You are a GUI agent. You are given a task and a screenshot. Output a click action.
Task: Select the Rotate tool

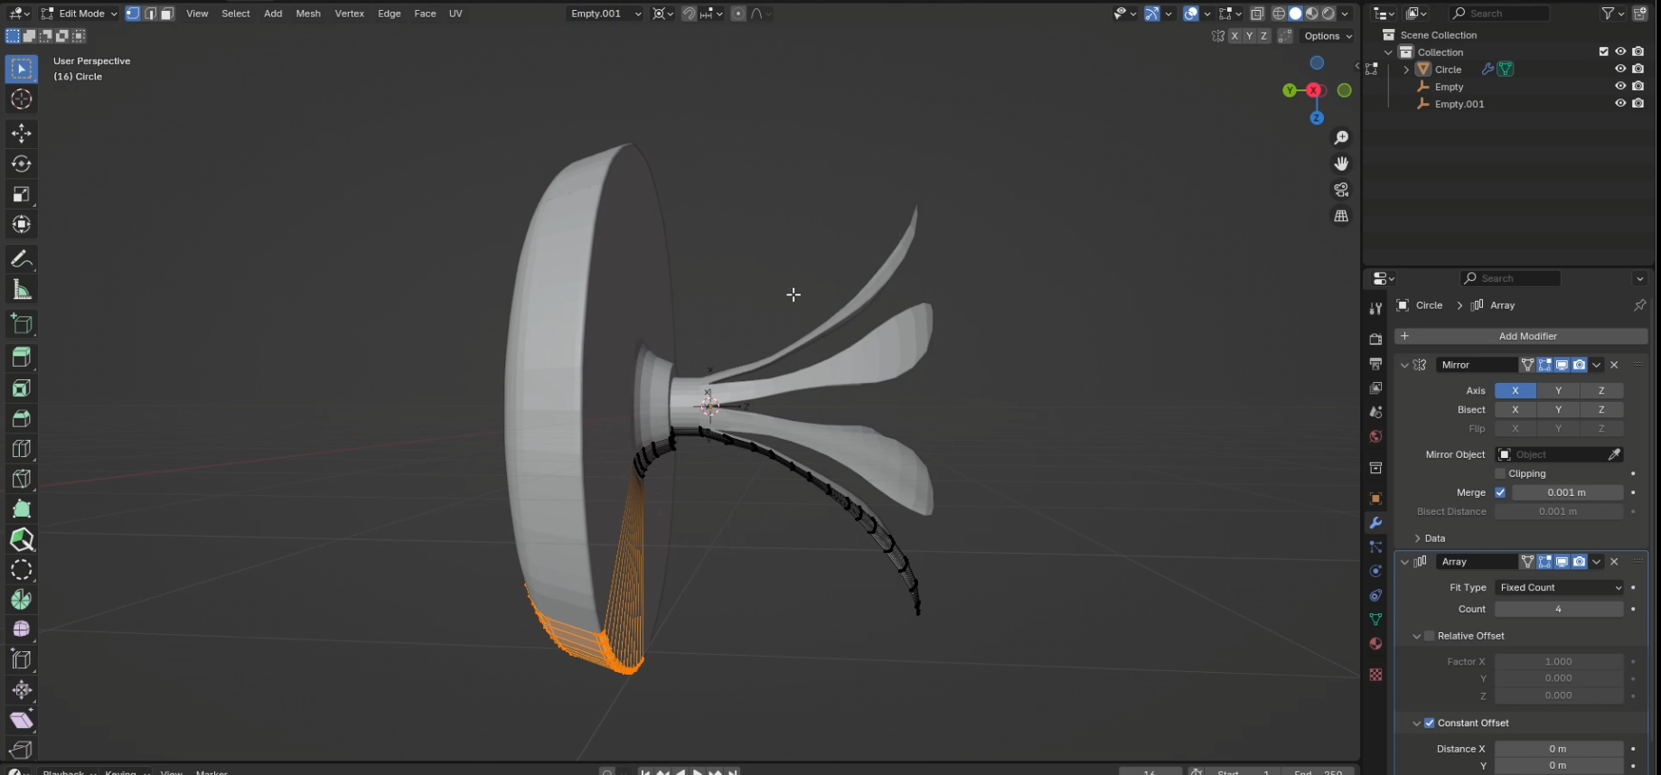[x=22, y=163]
